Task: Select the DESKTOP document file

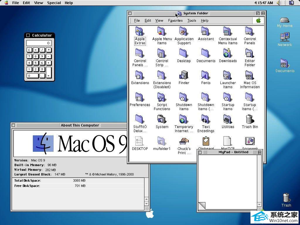Action: click(x=139, y=141)
